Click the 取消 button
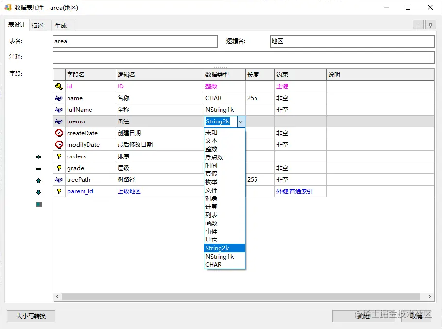 tap(416, 316)
